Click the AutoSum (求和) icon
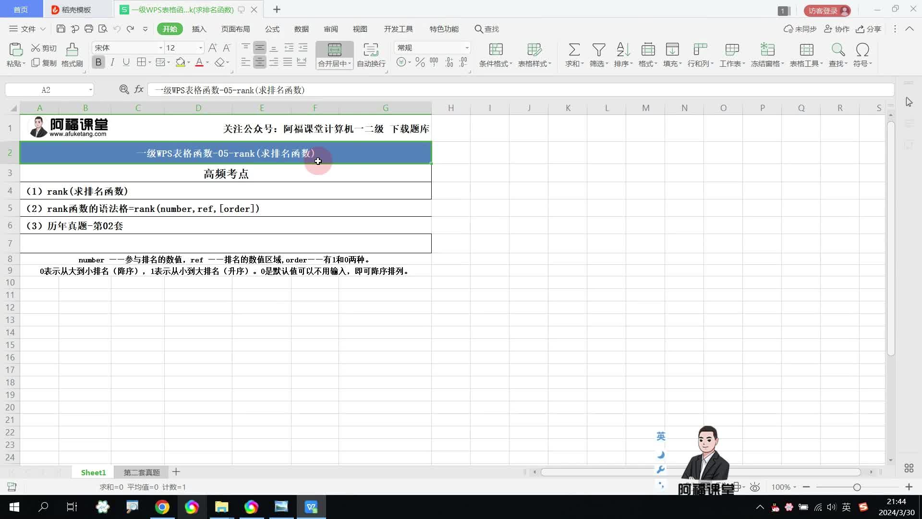This screenshot has height=519, width=922. point(574,50)
